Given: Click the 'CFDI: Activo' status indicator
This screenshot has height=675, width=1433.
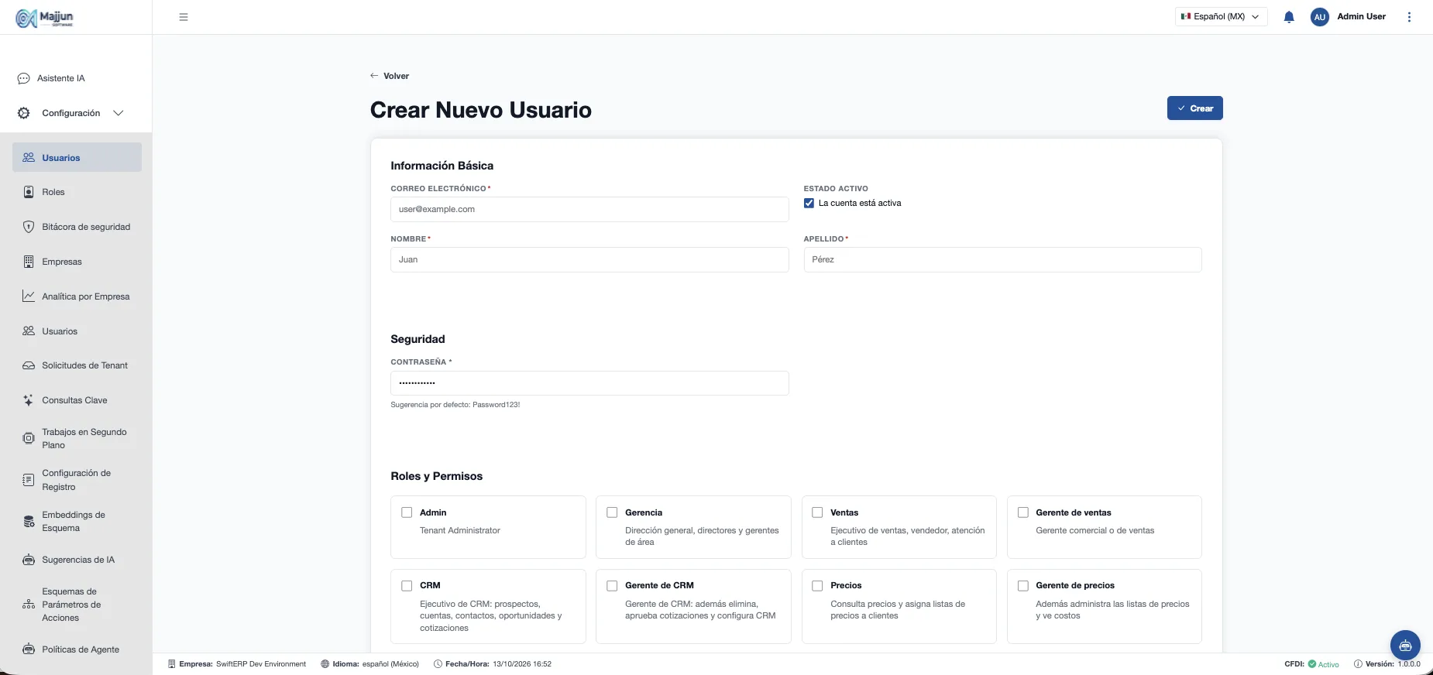Looking at the screenshot, I should (1311, 664).
